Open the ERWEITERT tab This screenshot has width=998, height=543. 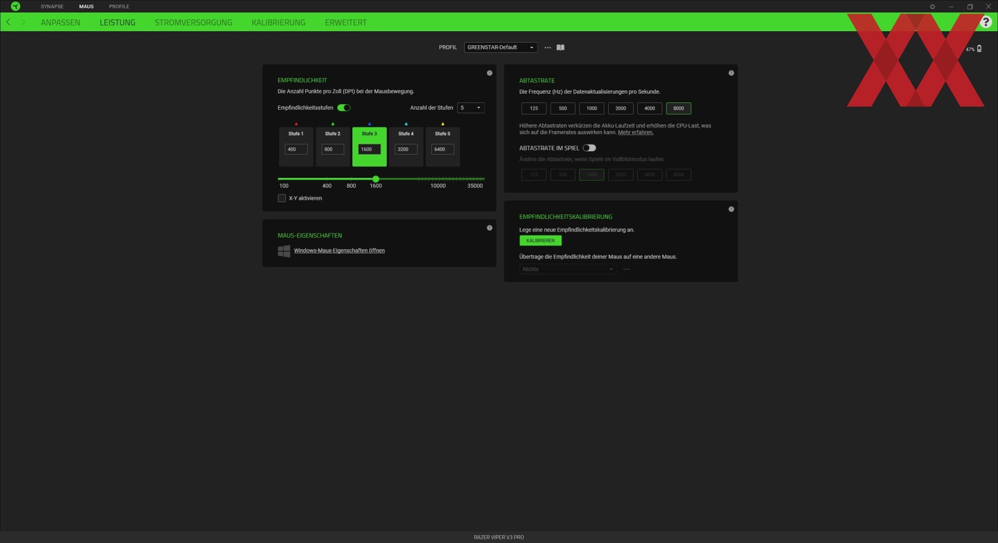point(346,22)
